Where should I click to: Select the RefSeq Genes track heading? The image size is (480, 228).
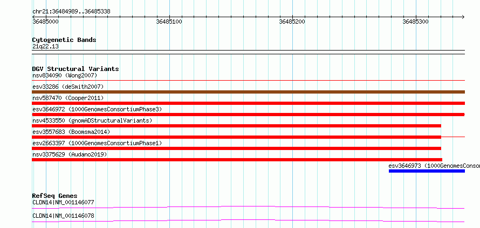[x=55, y=196]
